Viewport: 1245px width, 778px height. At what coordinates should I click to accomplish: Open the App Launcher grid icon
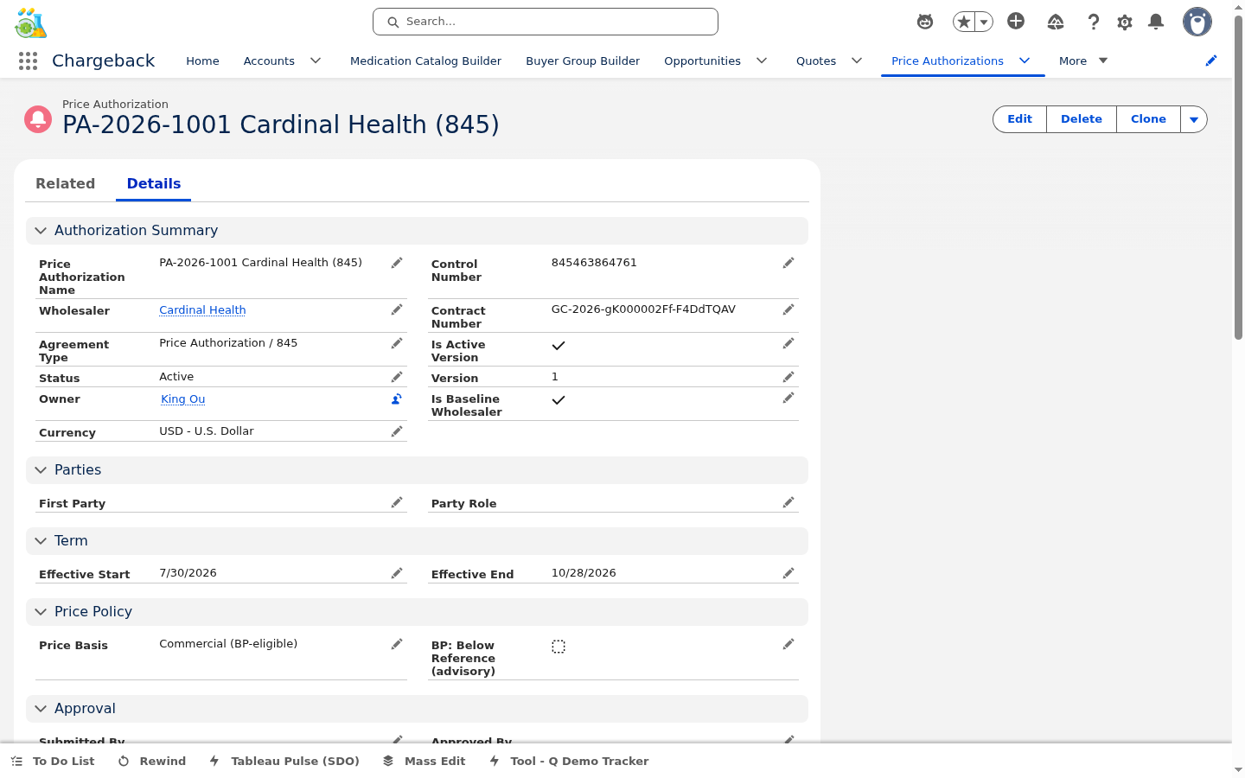28,61
